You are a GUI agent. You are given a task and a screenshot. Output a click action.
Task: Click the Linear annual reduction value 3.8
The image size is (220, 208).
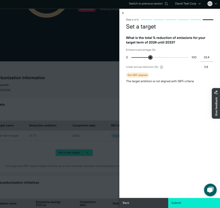[206, 67]
